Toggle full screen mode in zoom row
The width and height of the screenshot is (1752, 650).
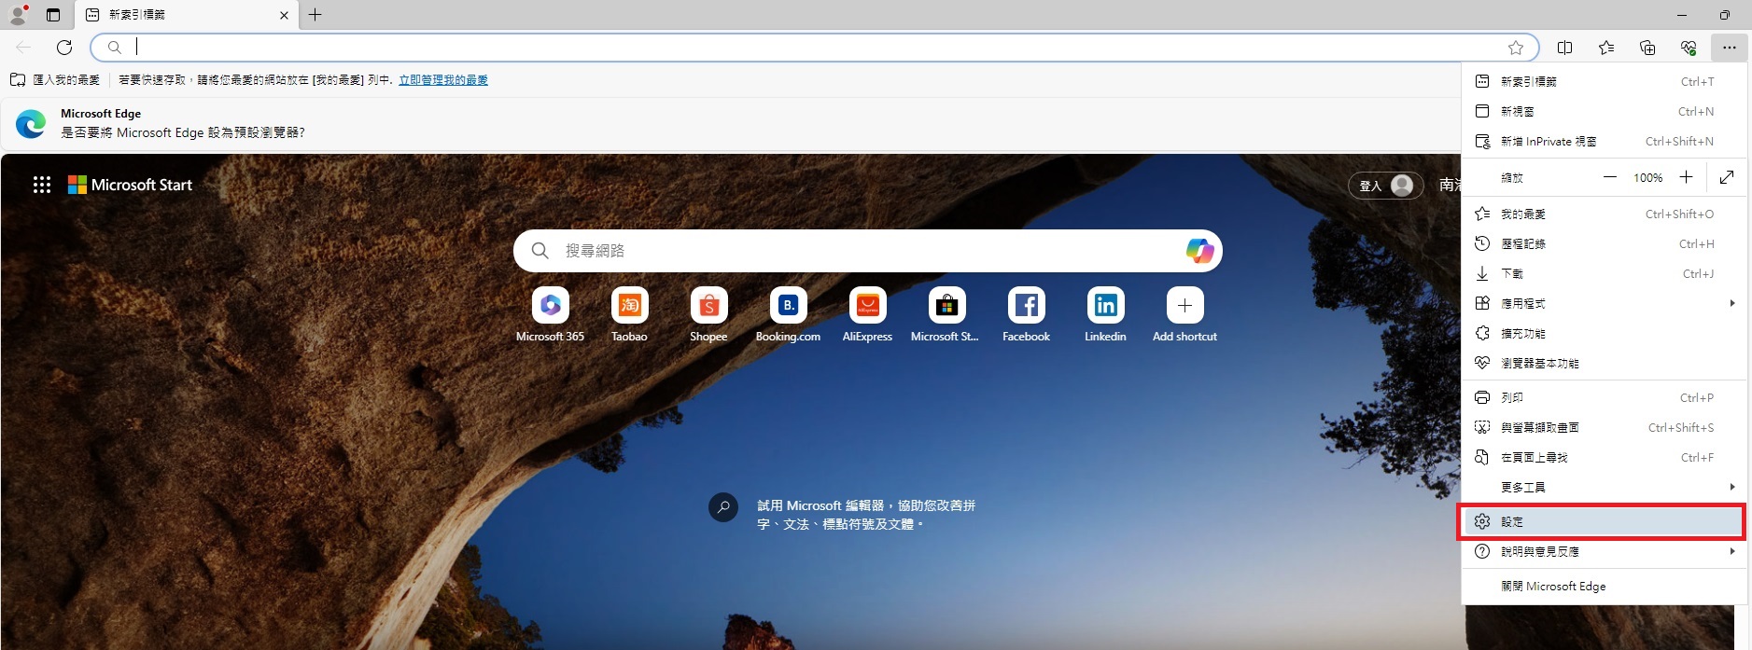click(x=1727, y=177)
